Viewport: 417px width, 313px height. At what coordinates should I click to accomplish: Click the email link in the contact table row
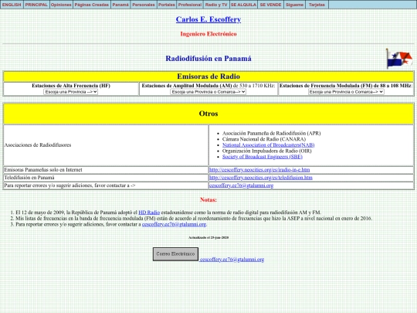point(241,185)
